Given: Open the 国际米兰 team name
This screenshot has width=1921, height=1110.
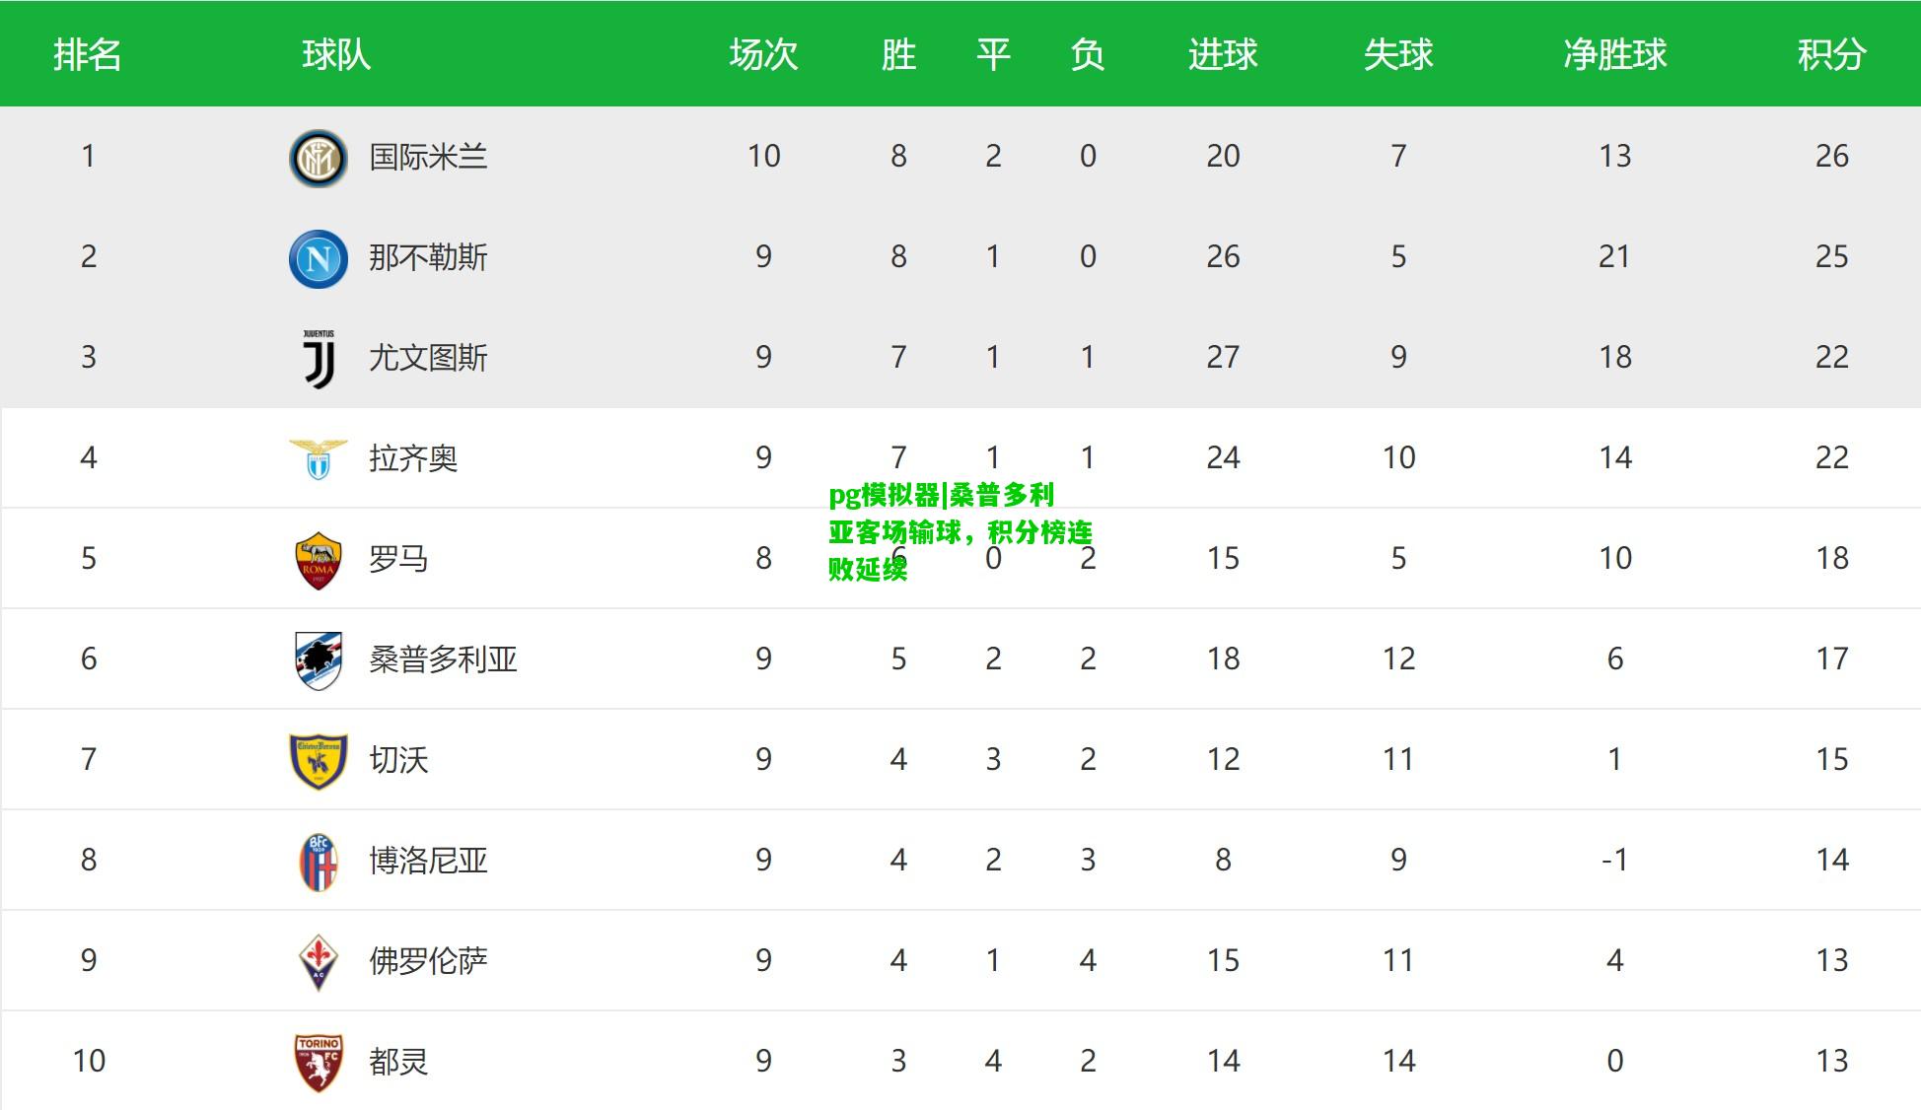Looking at the screenshot, I should pyautogui.click(x=428, y=157).
